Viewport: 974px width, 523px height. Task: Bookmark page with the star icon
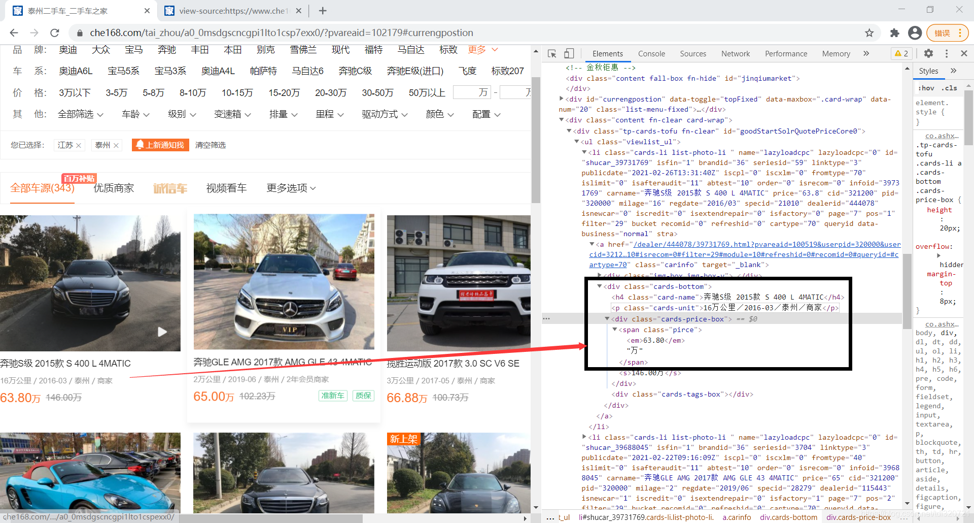click(869, 33)
